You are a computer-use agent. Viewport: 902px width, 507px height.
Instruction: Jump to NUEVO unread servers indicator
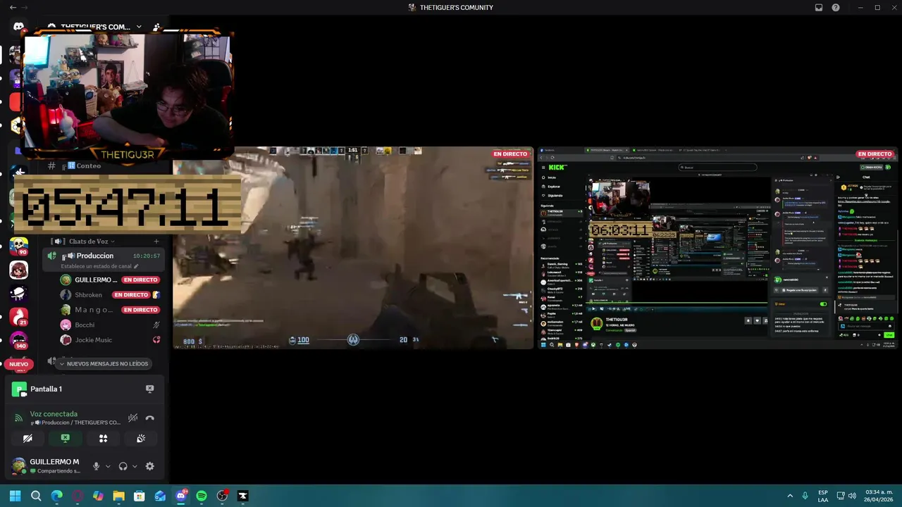[18, 364]
